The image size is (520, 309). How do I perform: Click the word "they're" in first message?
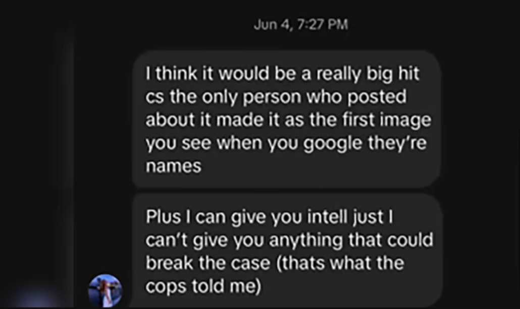coord(397,143)
